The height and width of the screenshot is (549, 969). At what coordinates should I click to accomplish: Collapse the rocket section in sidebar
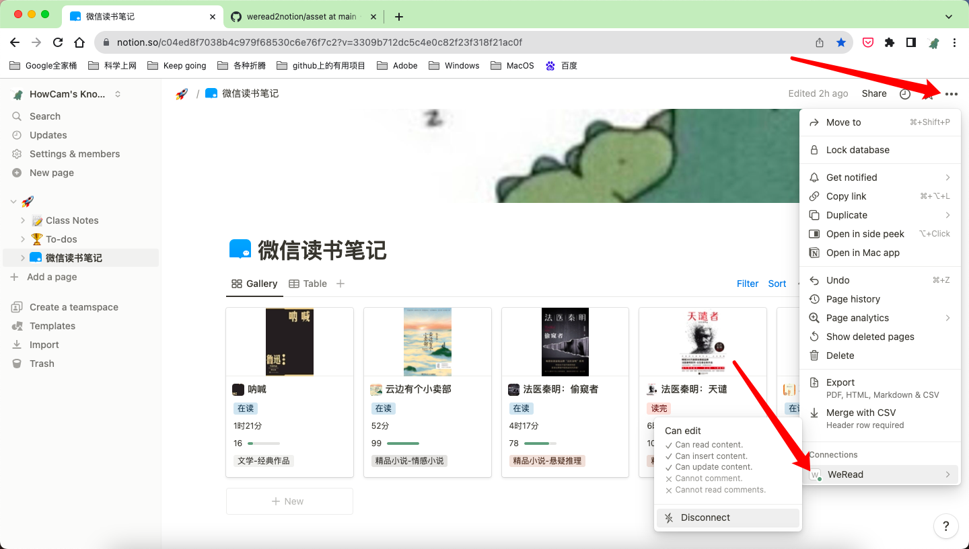pos(13,202)
